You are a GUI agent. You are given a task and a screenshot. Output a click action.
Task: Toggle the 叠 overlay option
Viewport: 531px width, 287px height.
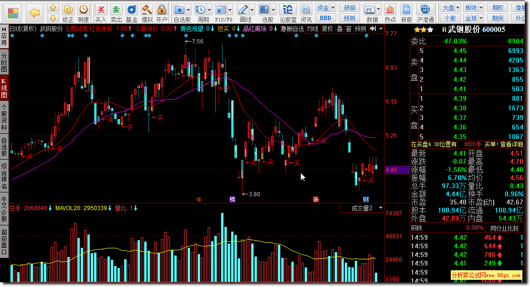click(x=340, y=29)
